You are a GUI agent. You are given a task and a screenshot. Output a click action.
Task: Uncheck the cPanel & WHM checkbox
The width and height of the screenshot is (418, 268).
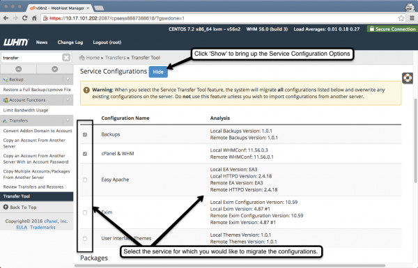[85, 154]
